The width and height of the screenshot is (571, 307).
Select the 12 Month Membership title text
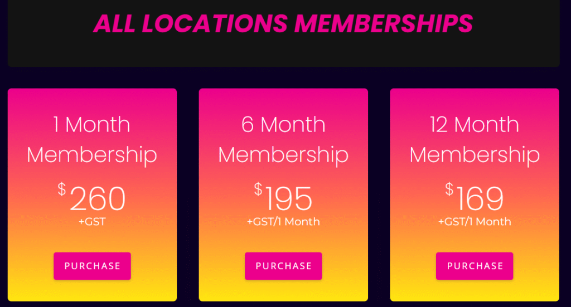pos(475,140)
